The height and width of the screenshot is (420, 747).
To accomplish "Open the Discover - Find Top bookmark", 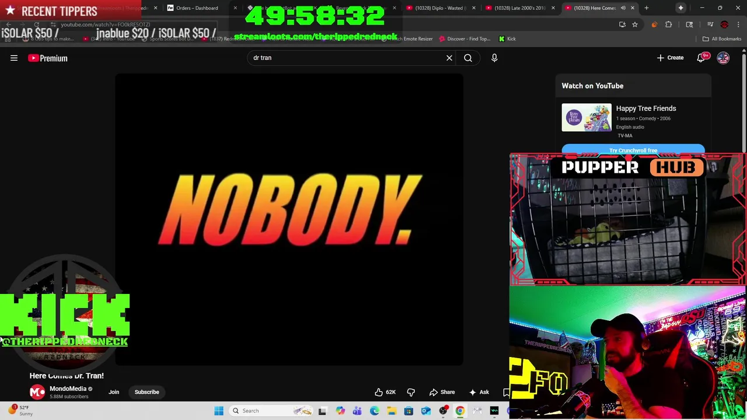I will [464, 38].
